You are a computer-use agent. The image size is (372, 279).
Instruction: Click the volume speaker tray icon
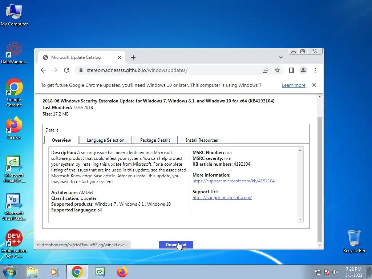pyautogui.click(x=335, y=272)
